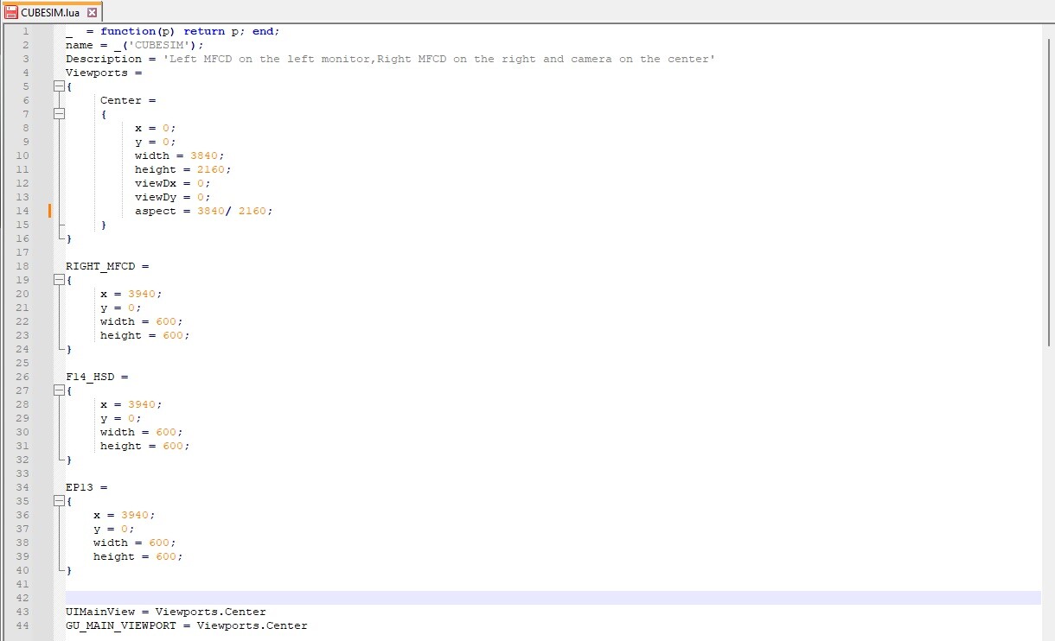Select line 44 via its line number
Screen dimensions: 1055x641
pos(22,625)
